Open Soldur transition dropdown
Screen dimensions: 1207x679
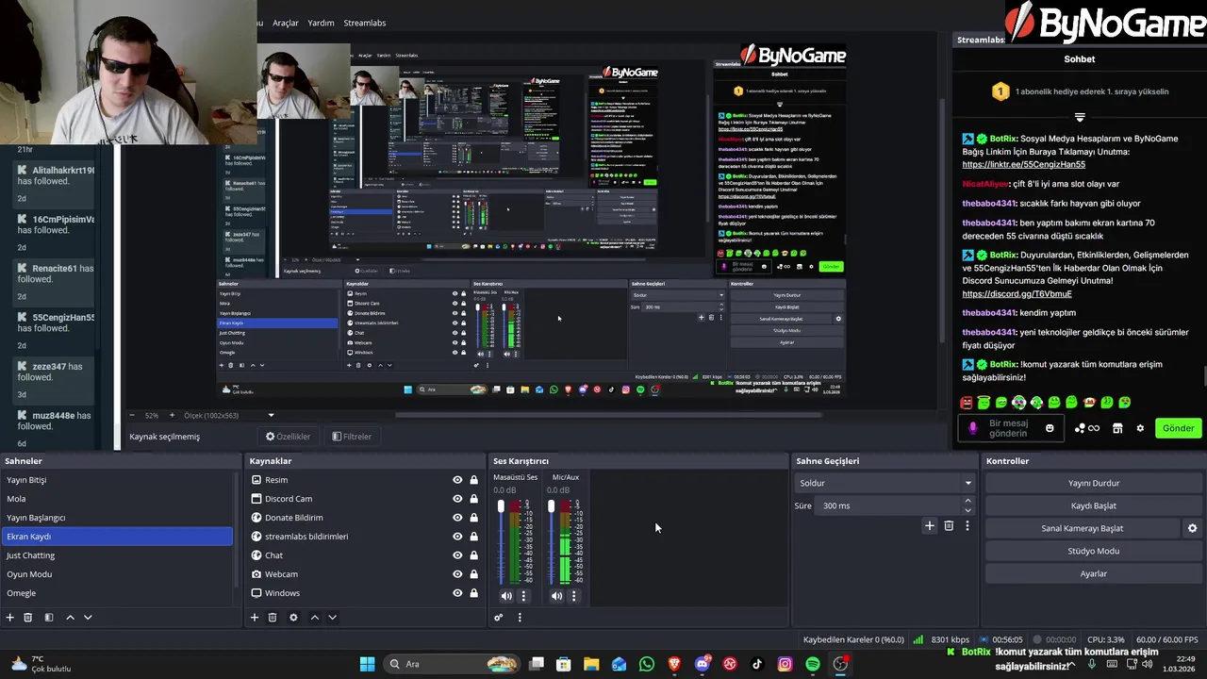(x=885, y=483)
